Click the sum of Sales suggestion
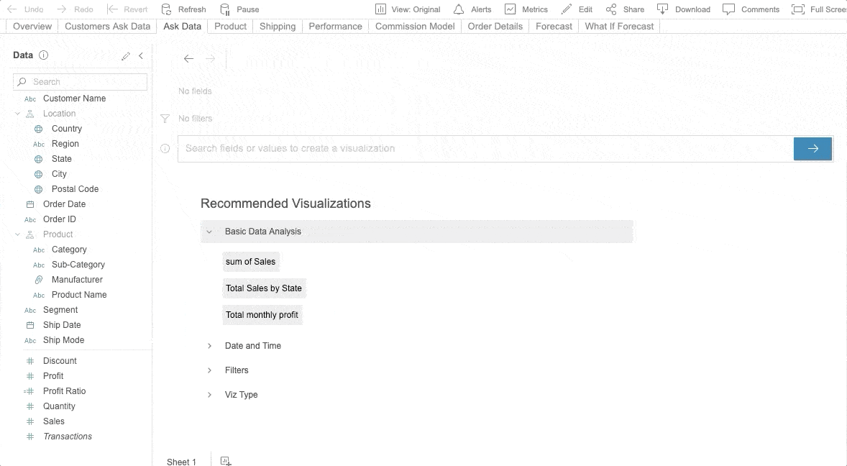Viewport: 847px width, 466px height. point(250,261)
